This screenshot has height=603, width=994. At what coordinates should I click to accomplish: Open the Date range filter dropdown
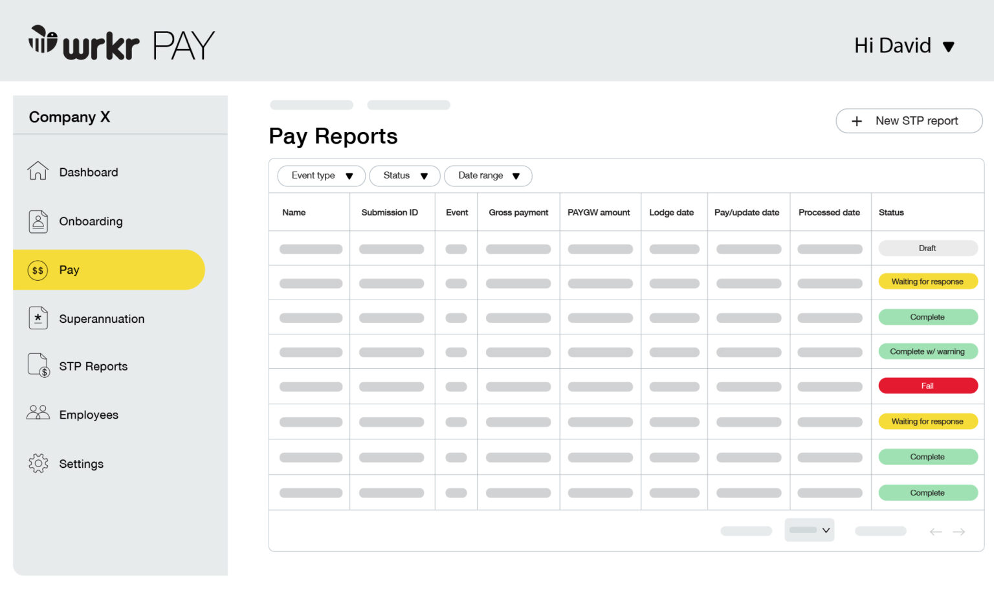point(488,175)
